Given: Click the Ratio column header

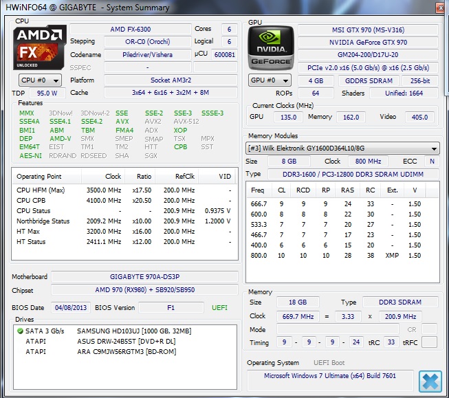Looking at the screenshot, I should [140, 177].
